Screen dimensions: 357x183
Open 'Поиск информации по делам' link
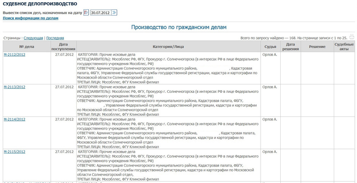(31, 18)
